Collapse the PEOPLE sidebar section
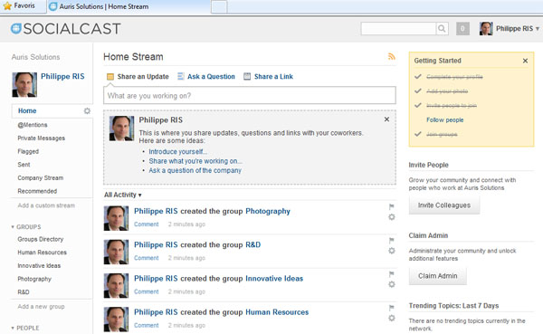This screenshot has height=334, width=543. [25, 328]
